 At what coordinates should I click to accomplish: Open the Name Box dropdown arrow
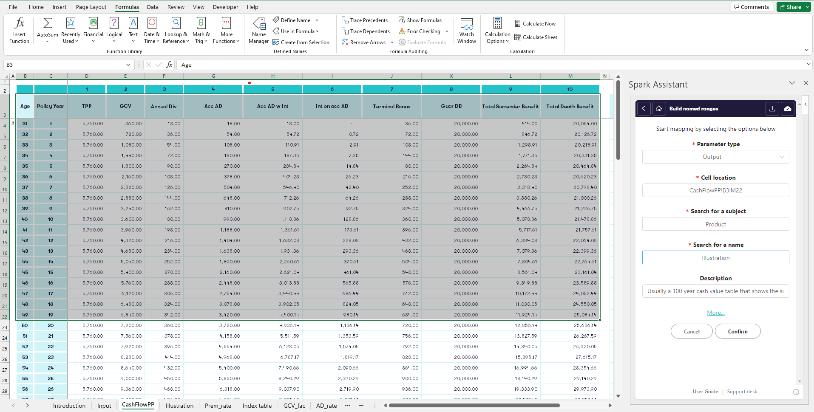click(128, 65)
